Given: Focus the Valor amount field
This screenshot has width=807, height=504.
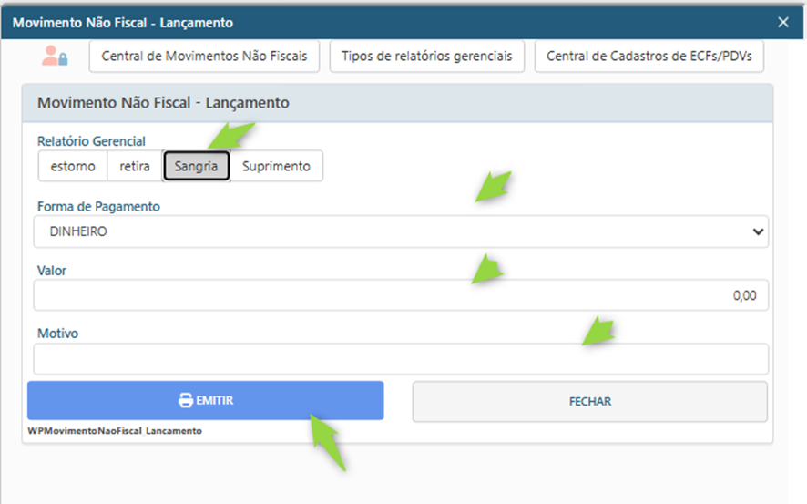Looking at the screenshot, I should point(401,296).
